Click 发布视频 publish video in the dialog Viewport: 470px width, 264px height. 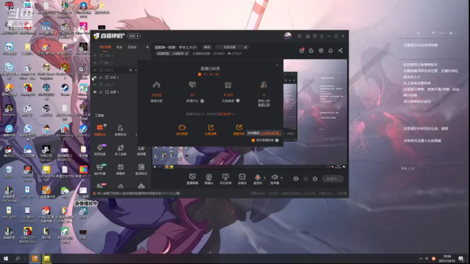coord(182,130)
